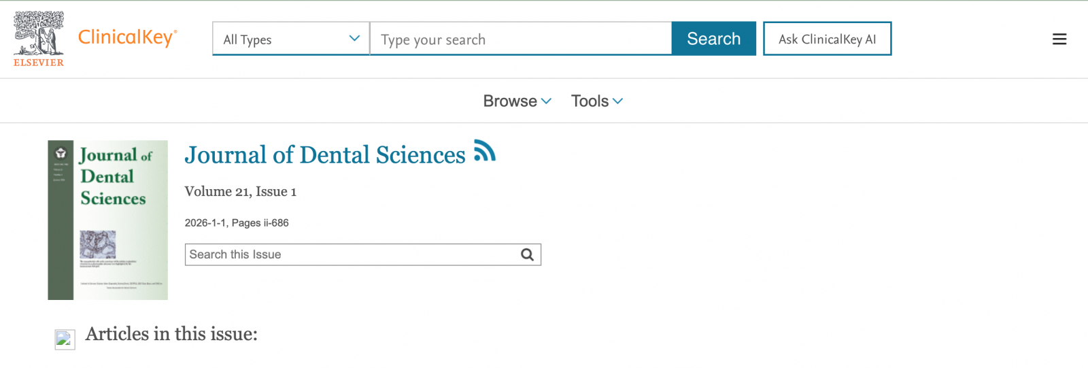
Task: Focus the Type your search field
Action: [x=520, y=39]
